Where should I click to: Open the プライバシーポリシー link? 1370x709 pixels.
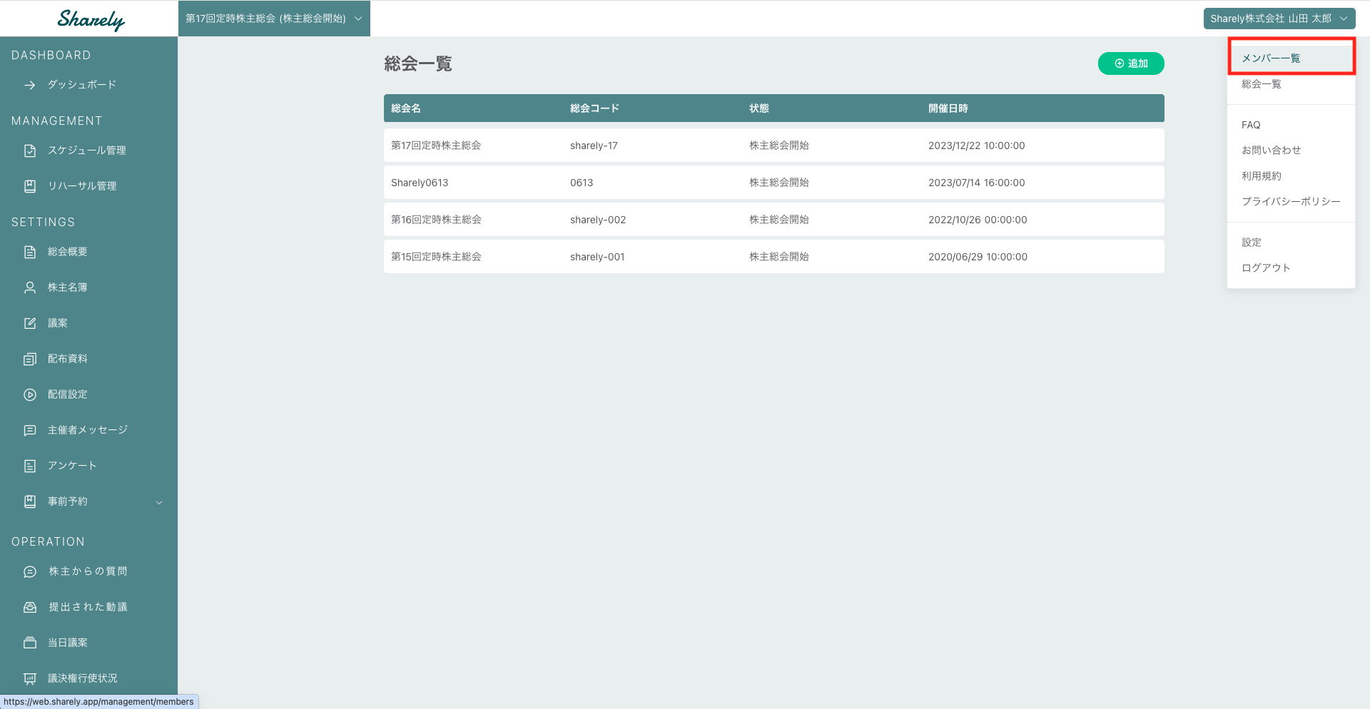1291,201
